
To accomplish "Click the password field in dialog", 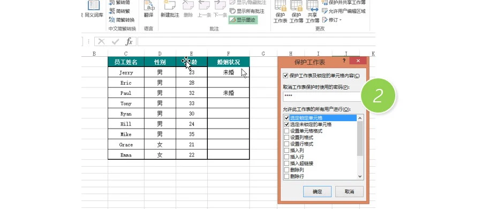I will coord(322,96).
